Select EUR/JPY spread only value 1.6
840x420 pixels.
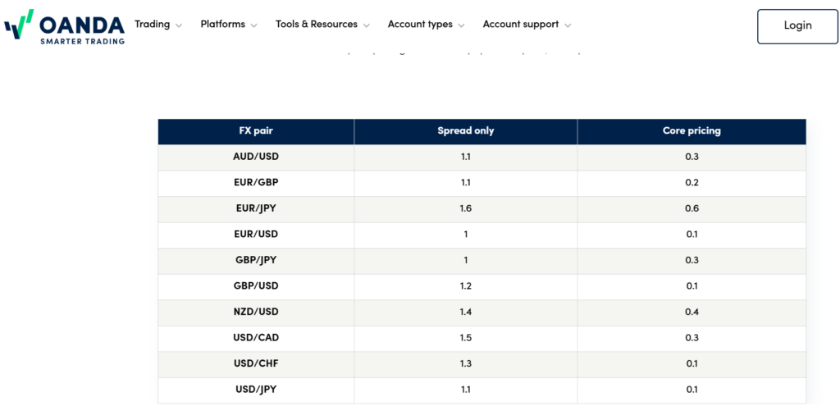[466, 209]
